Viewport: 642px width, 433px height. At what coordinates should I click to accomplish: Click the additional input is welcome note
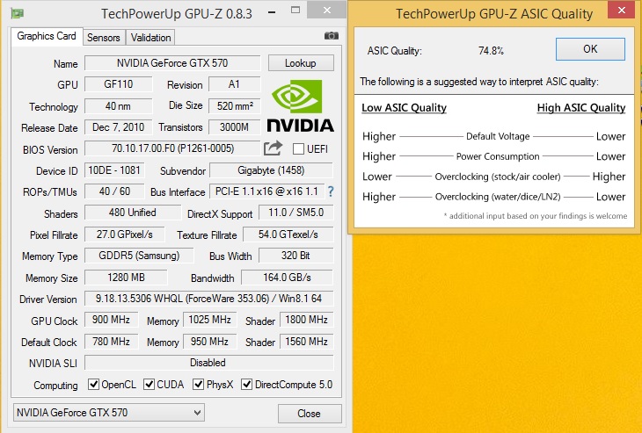(x=536, y=216)
